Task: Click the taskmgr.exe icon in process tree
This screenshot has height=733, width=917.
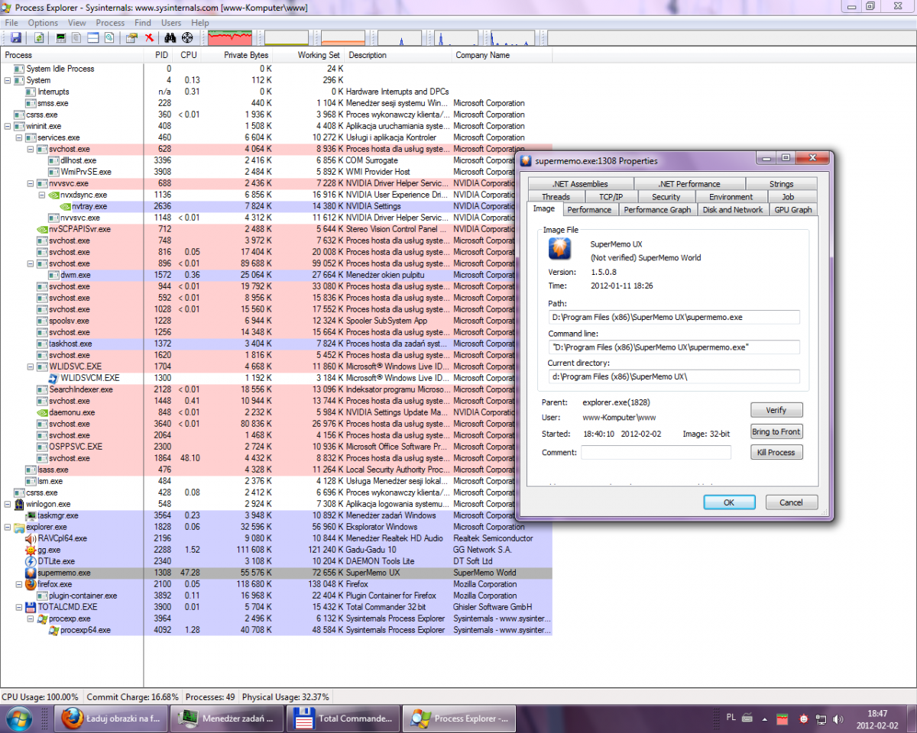Action: click(x=31, y=515)
